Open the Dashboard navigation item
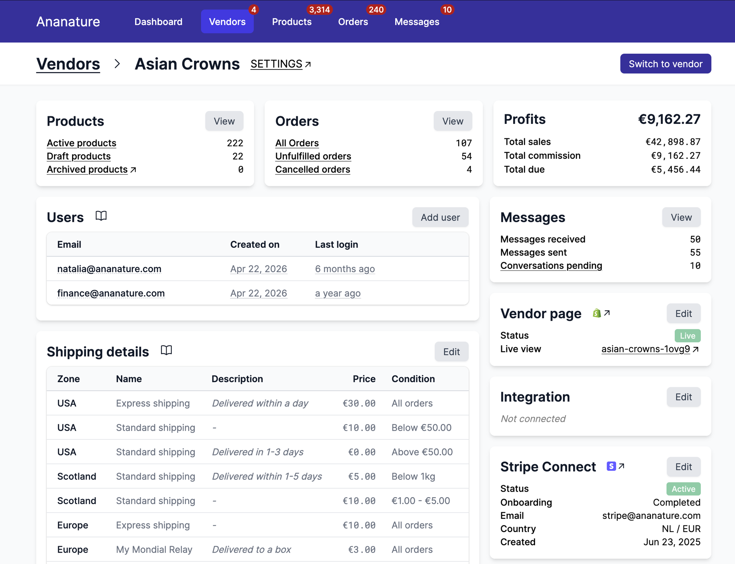This screenshot has height=564, width=735. point(158,22)
